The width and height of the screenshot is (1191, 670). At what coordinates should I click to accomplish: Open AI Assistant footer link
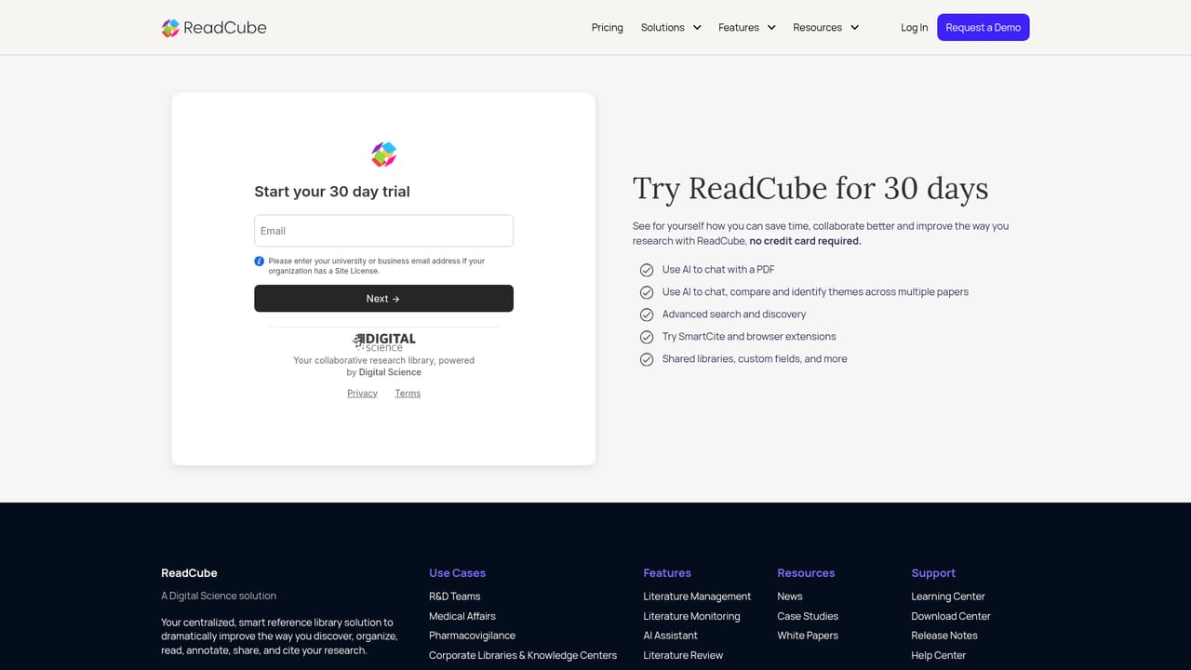pyautogui.click(x=670, y=636)
